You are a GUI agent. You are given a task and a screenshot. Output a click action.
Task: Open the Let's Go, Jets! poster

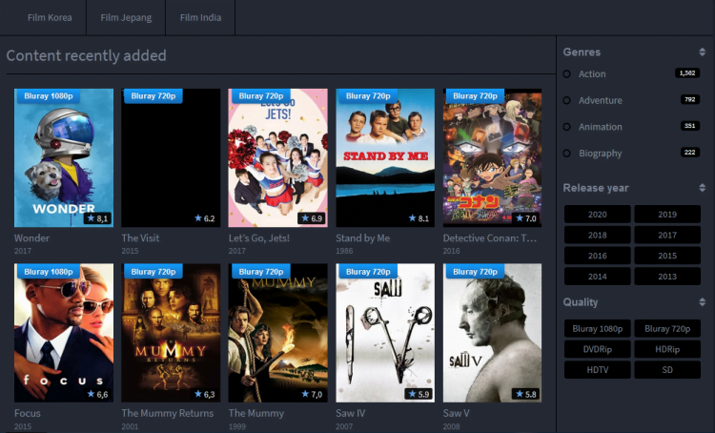pos(278,158)
